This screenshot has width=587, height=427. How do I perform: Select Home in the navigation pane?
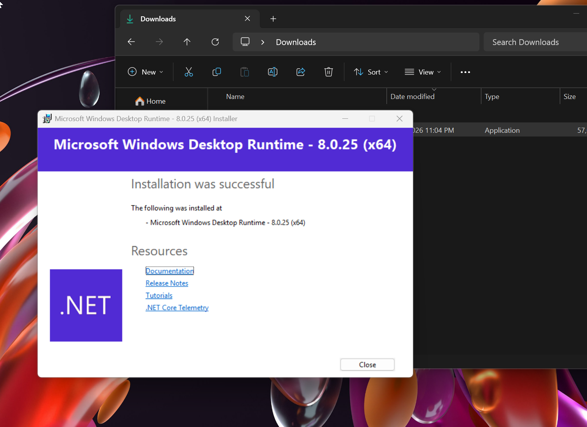pyautogui.click(x=150, y=101)
